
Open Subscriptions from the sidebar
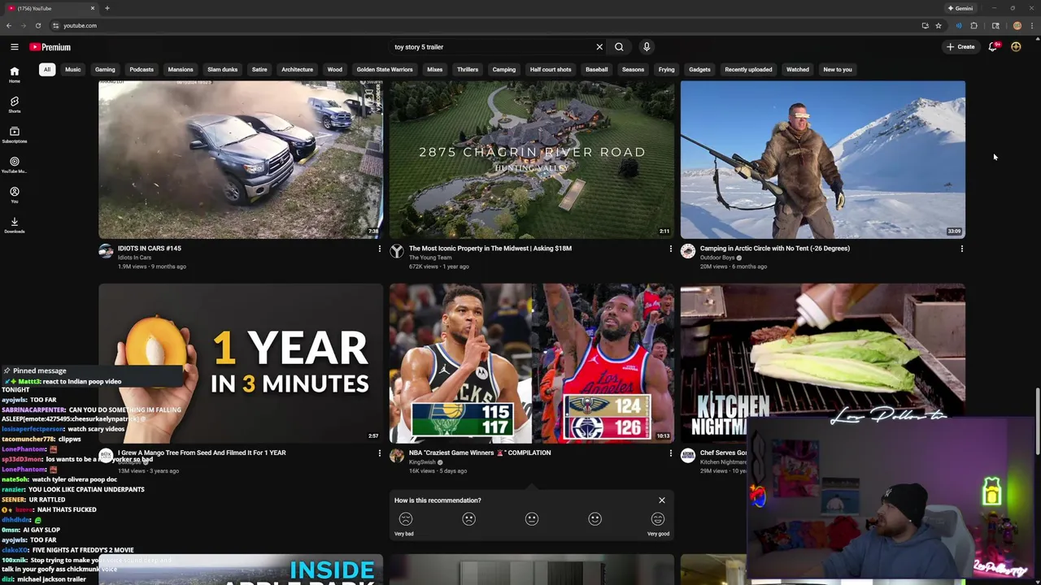pyautogui.click(x=14, y=134)
